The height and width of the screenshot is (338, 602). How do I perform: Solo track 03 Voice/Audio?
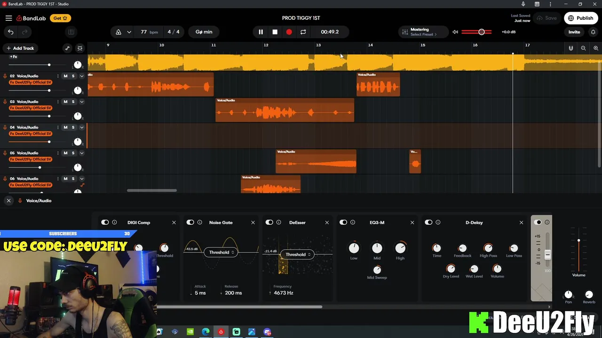tap(73, 102)
